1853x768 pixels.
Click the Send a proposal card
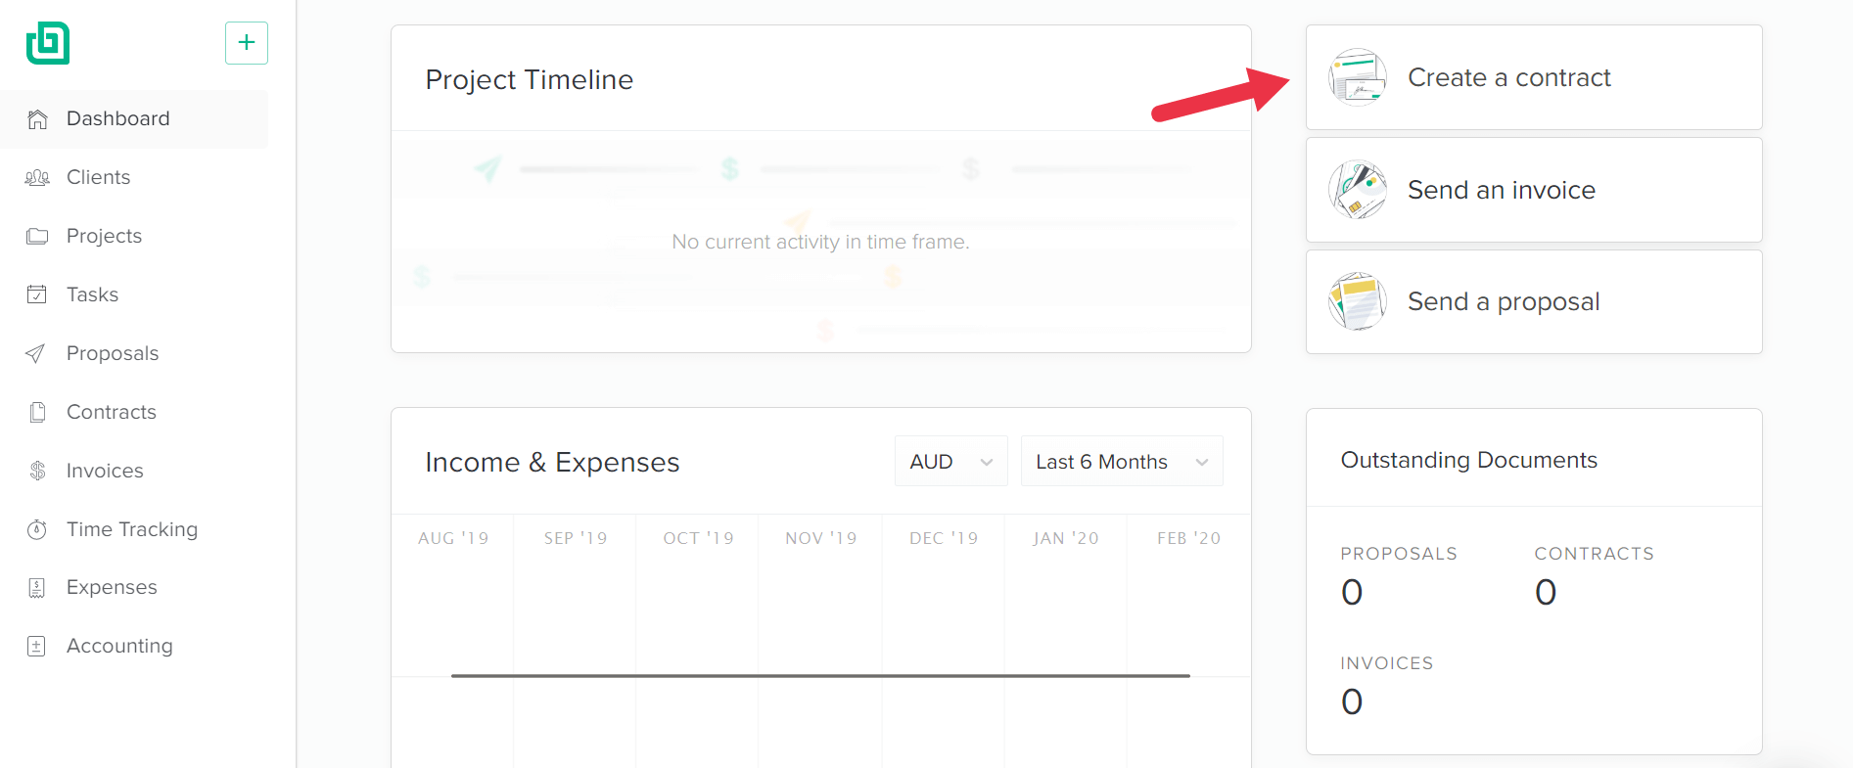coord(1534,301)
